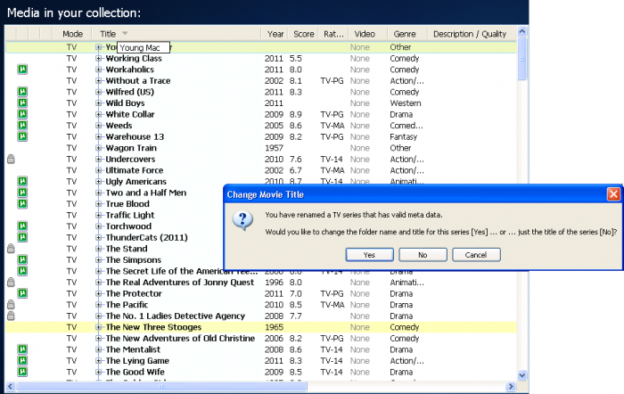Expand The New Adventures of Old Christine
Image resolution: width=624 pixels, height=394 pixels.
pos(98,338)
